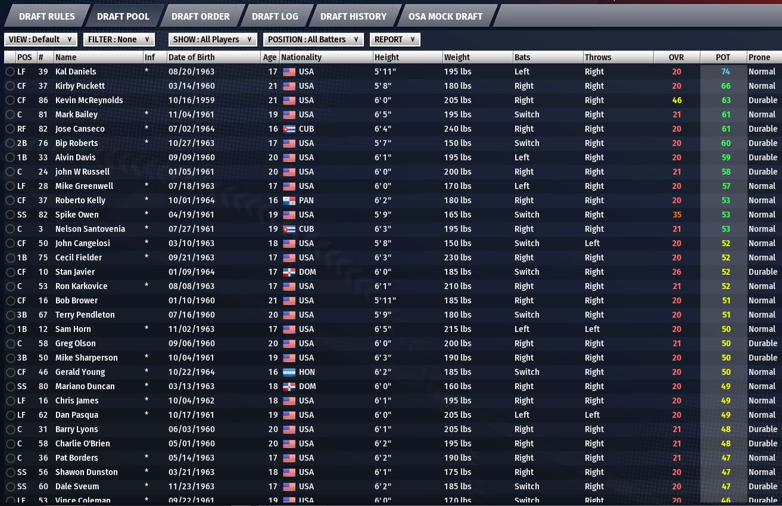Click the Panama flag in Roberto Kelly's row
Image resolution: width=782 pixels, height=506 pixels.
(289, 200)
